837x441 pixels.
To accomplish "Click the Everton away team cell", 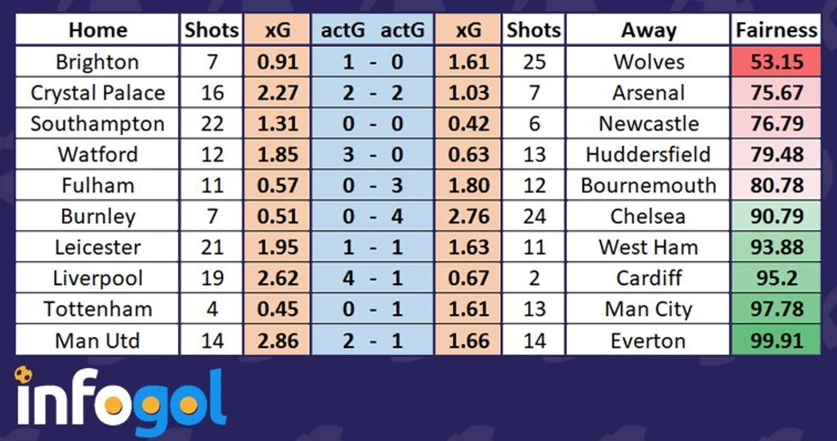I will pos(648,341).
